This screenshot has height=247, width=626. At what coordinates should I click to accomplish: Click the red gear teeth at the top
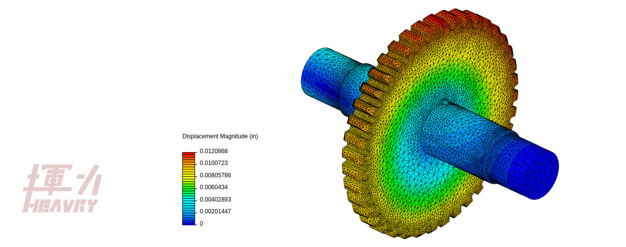[438, 22]
